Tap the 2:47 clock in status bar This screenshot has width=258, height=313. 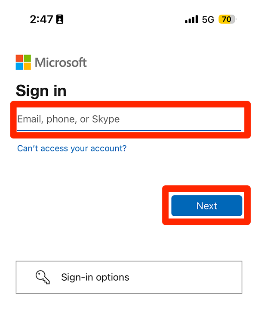click(x=41, y=19)
